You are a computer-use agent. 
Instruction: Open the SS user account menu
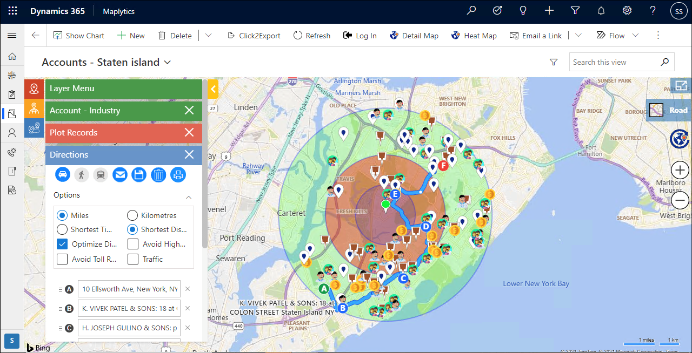click(679, 11)
